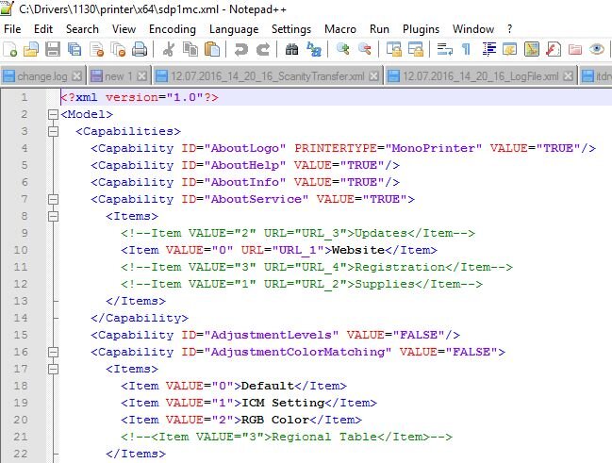
Task: Close the new 1 tab
Action: 142,76
